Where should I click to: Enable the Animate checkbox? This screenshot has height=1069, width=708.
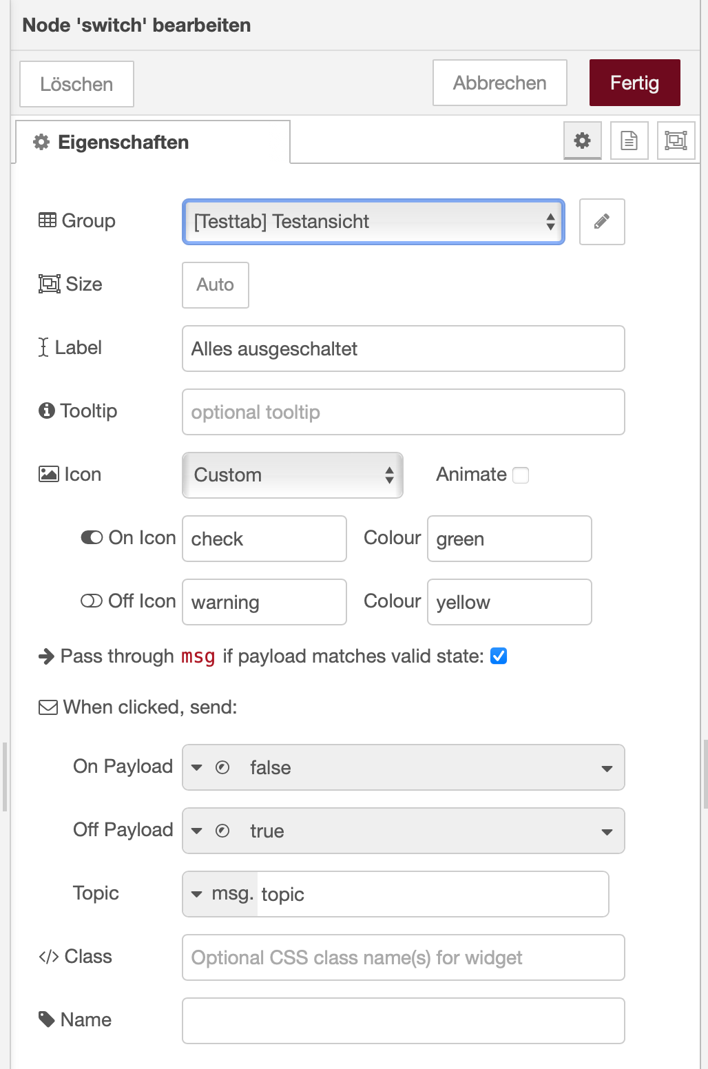[x=521, y=475]
